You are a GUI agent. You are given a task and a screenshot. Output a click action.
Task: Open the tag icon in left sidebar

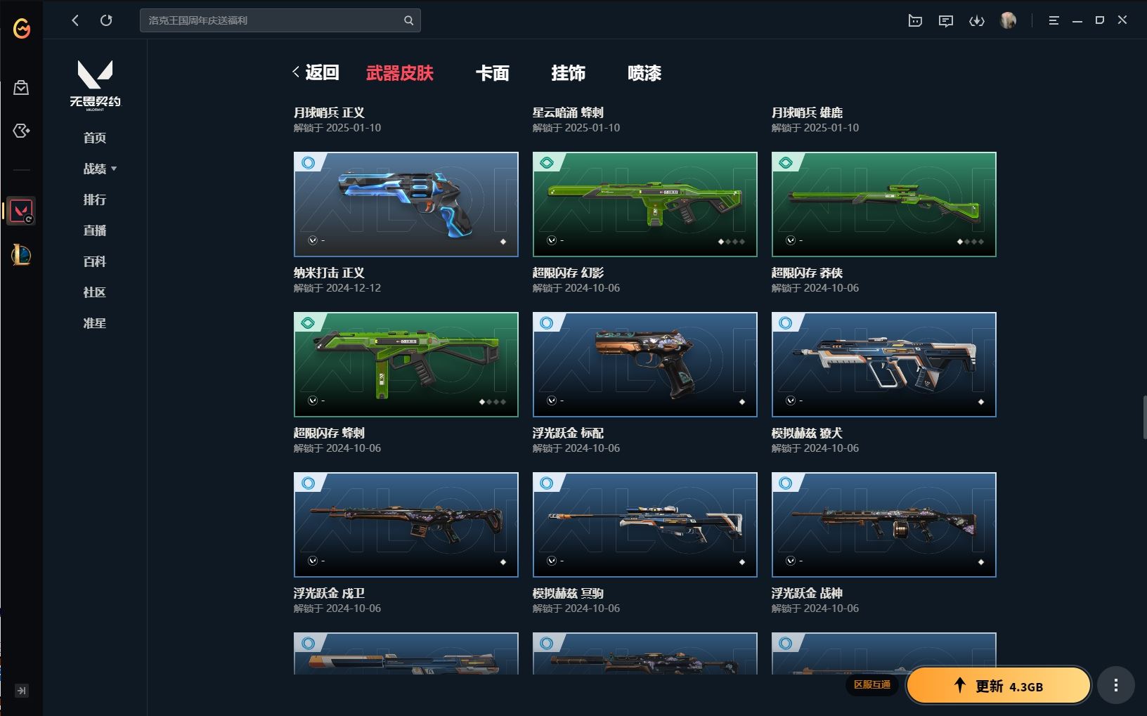click(x=21, y=131)
